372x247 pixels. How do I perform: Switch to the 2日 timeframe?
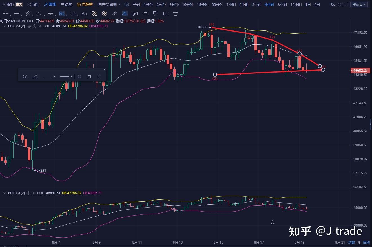(317, 5)
